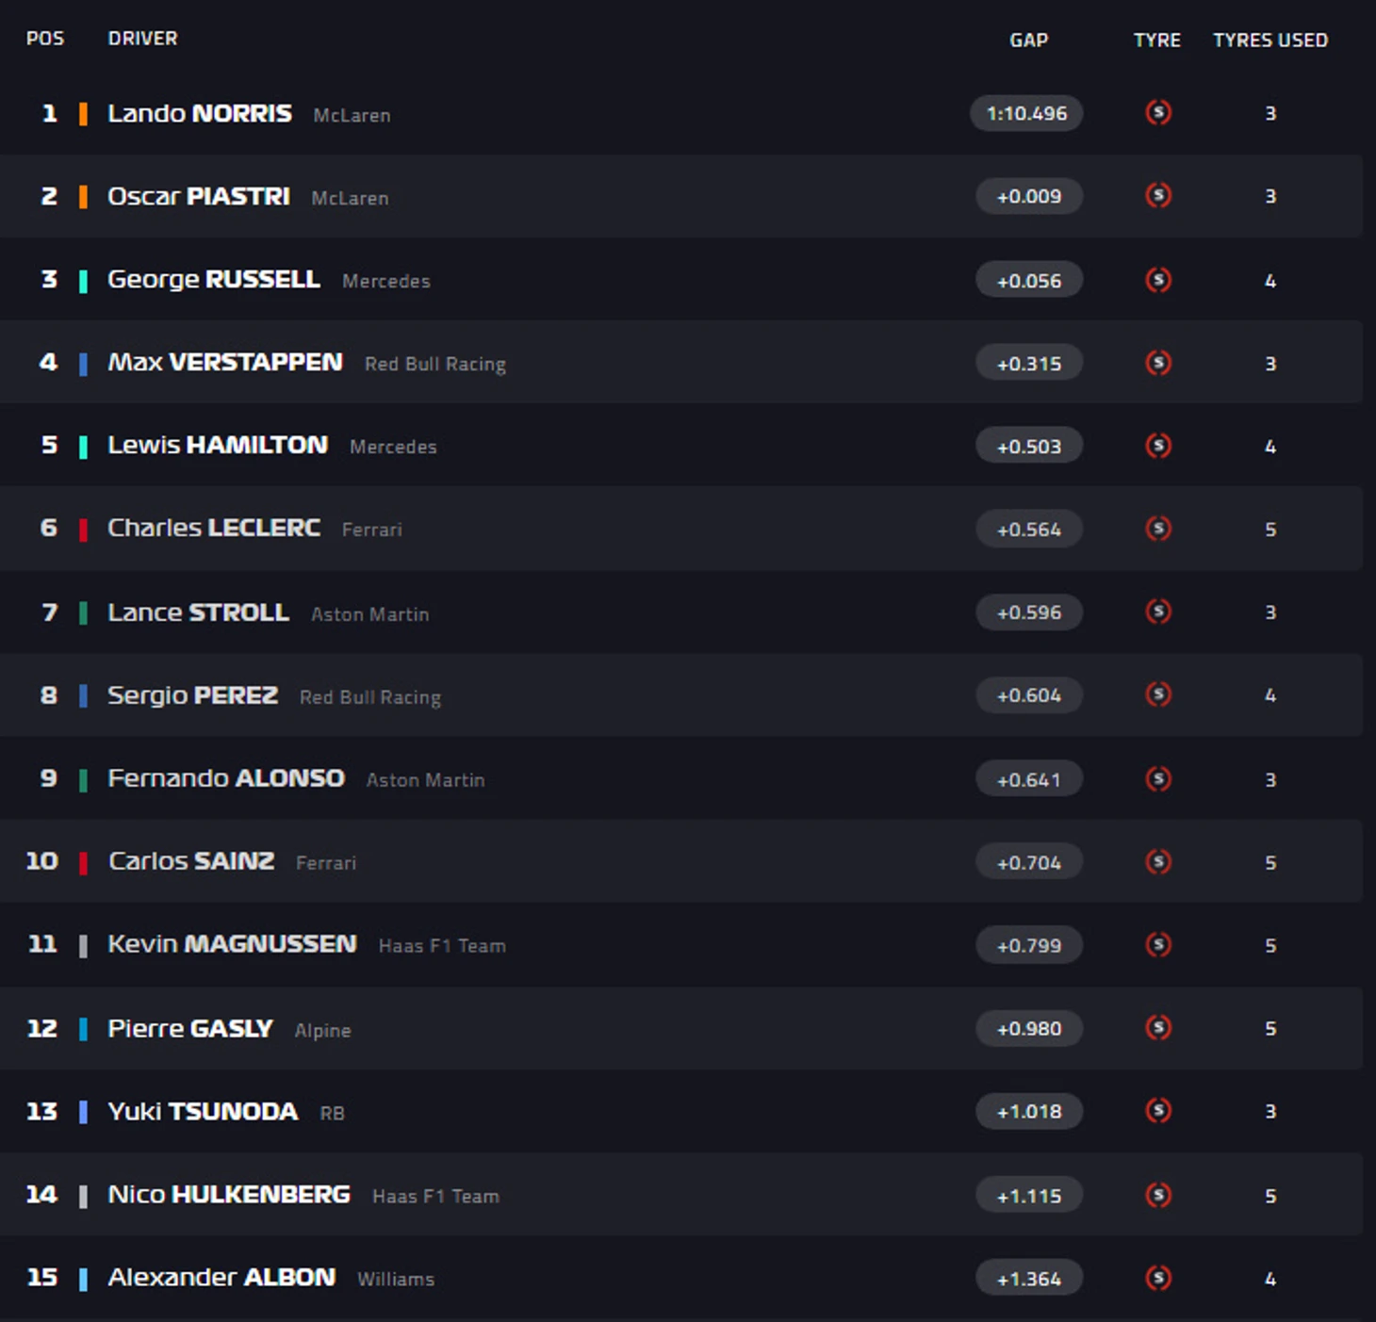Click soft tyre icon in Max Verstappen row

click(1158, 363)
